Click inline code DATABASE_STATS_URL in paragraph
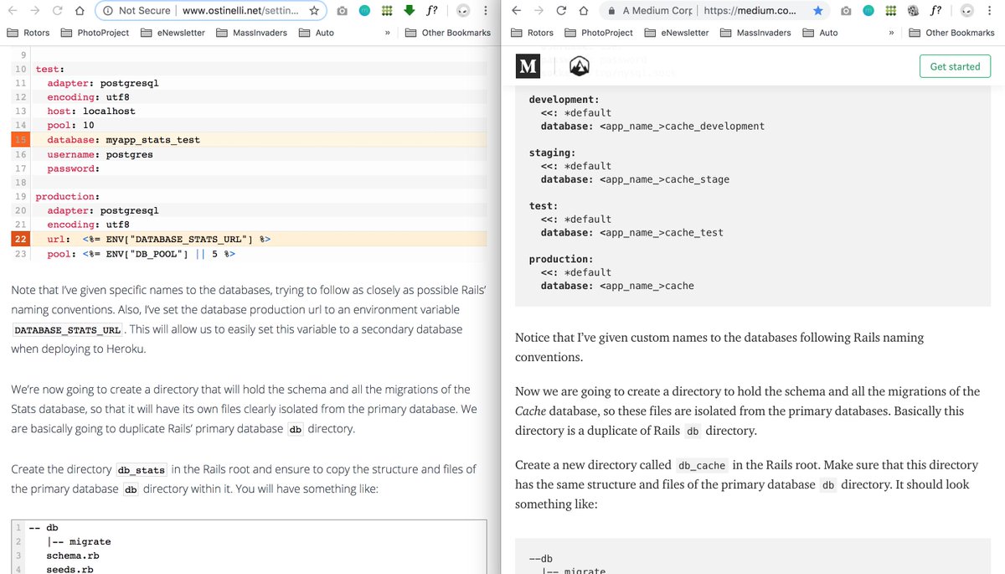The width and height of the screenshot is (1005, 574). click(68, 330)
